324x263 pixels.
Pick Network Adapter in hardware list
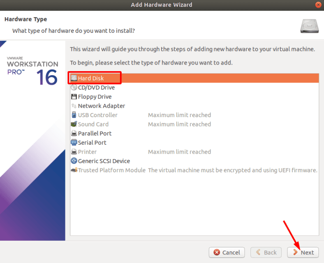pos(194,106)
